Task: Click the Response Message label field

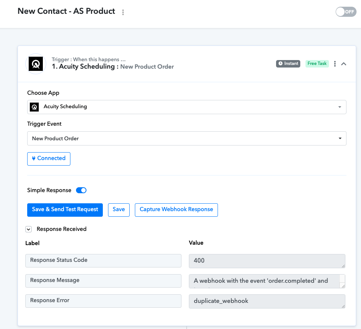Action: [103, 281]
